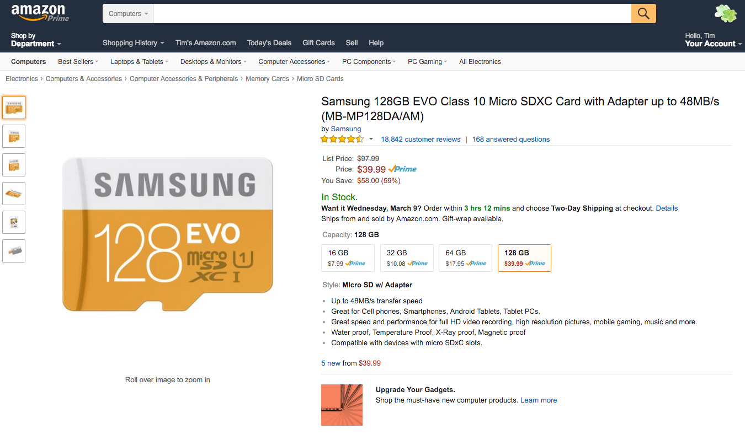Expand the star rating dropdown arrow
The width and height of the screenshot is (745, 434).
(x=370, y=139)
